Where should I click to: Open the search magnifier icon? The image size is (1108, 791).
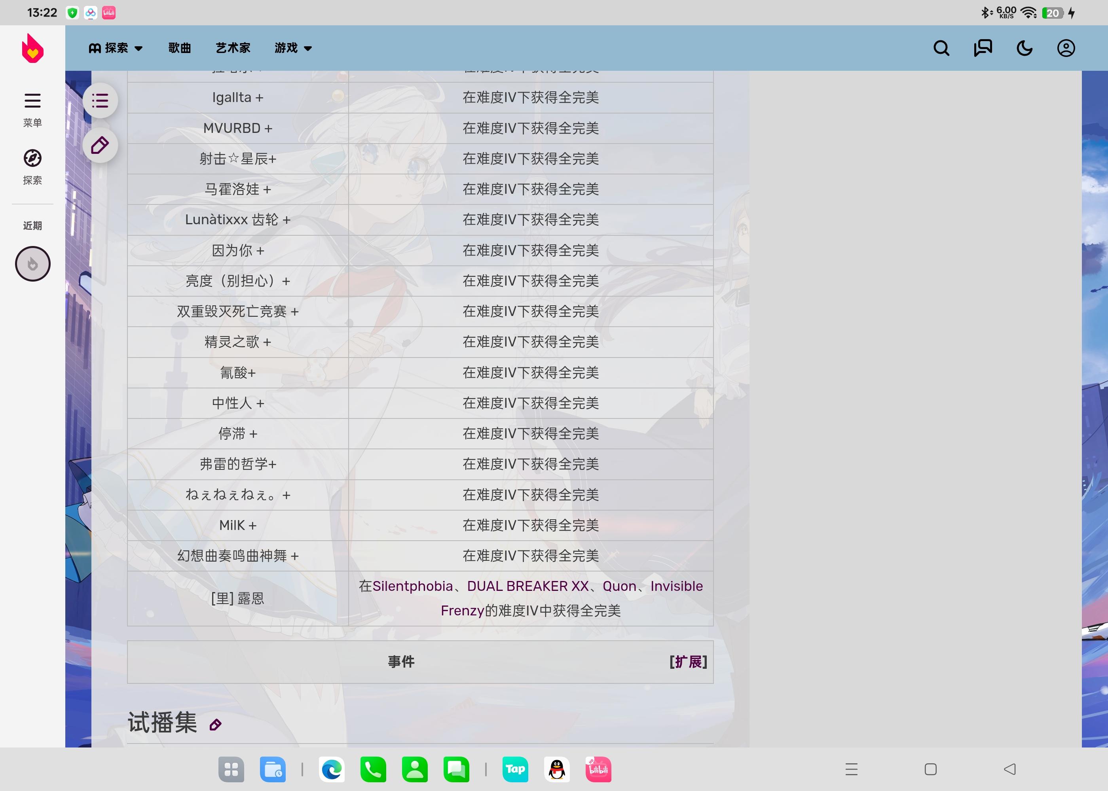pyautogui.click(x=941, y=48)
